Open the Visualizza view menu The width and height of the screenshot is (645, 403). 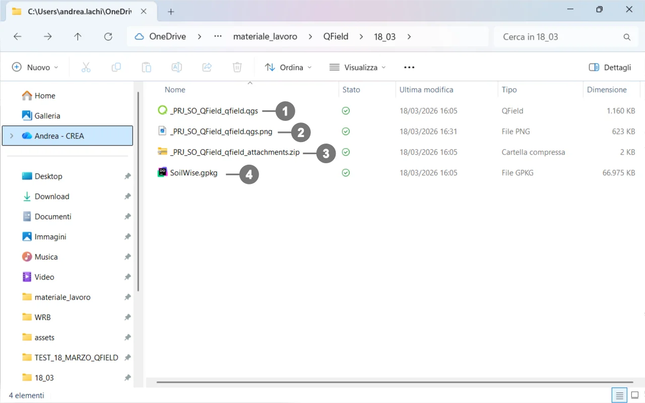pyautogui.click(x=357, y=67)
